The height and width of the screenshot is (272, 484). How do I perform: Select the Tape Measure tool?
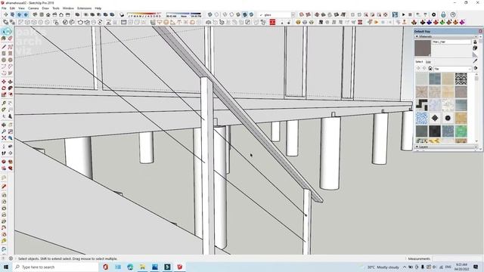(x=4, y=103)
